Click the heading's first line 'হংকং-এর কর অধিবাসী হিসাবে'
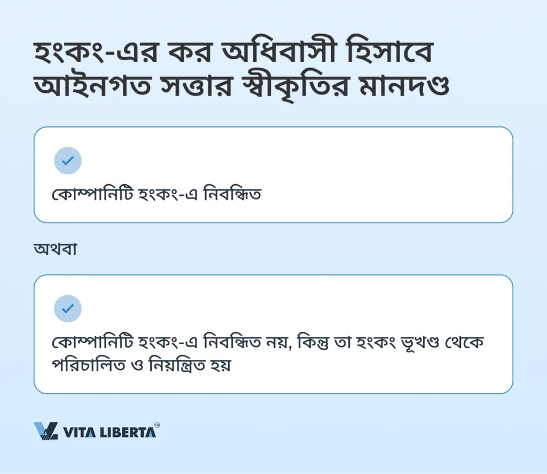Image resolution: width=547 pixels, height=474 pixels. [x=232, y=54]
